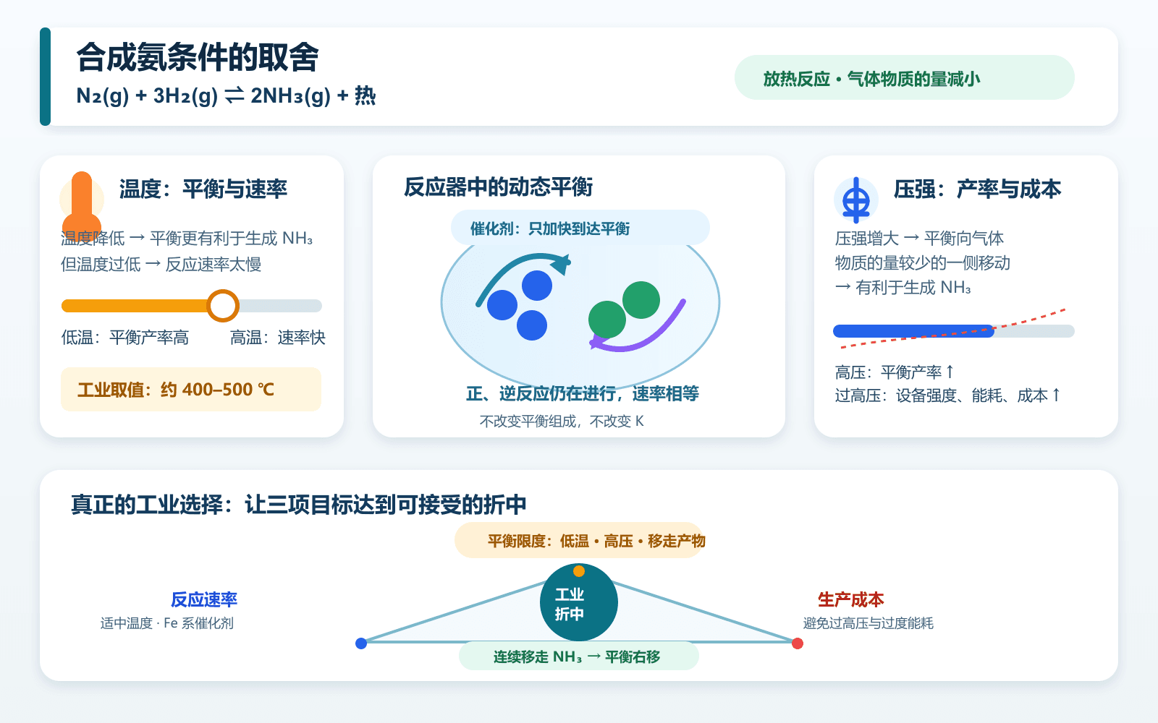The height and width of the screenshot is (723, 1158).
Task: Click the title 合成氨条件的取舍
Action: click(198, 57)
